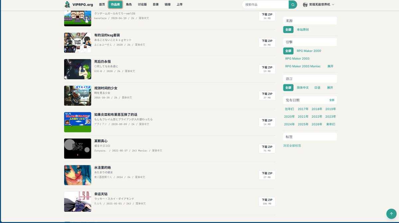Viewport: 399px width, 223px height.
Task: Open the 幸运天钻 title link
Action: click(101, 194)
